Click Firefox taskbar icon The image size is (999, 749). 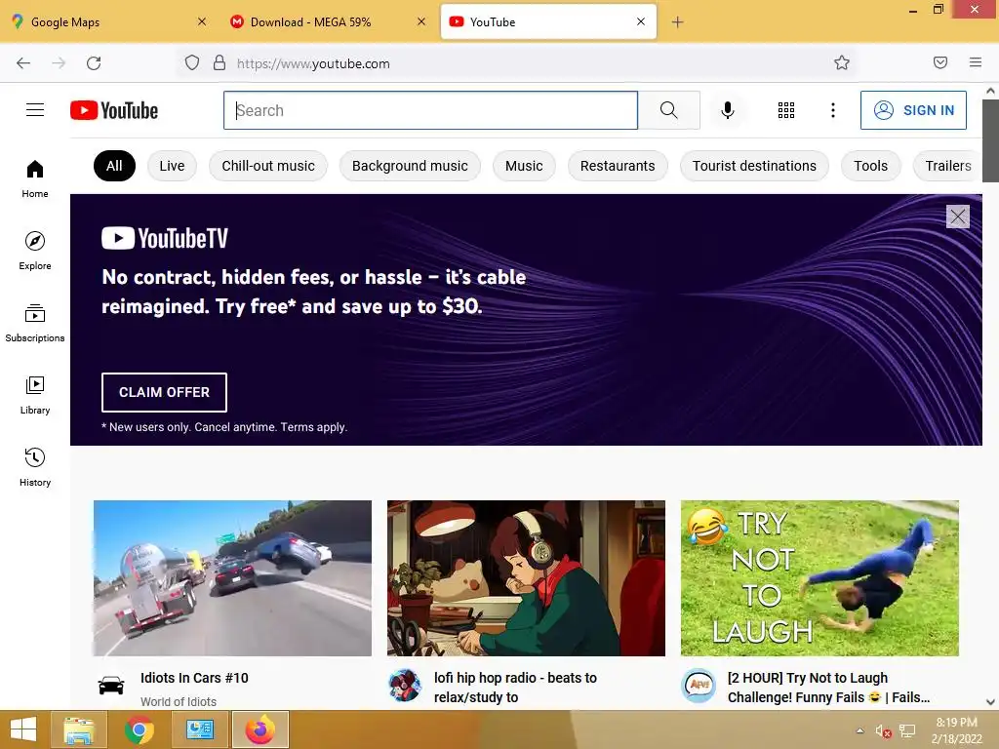click(260, 729)
